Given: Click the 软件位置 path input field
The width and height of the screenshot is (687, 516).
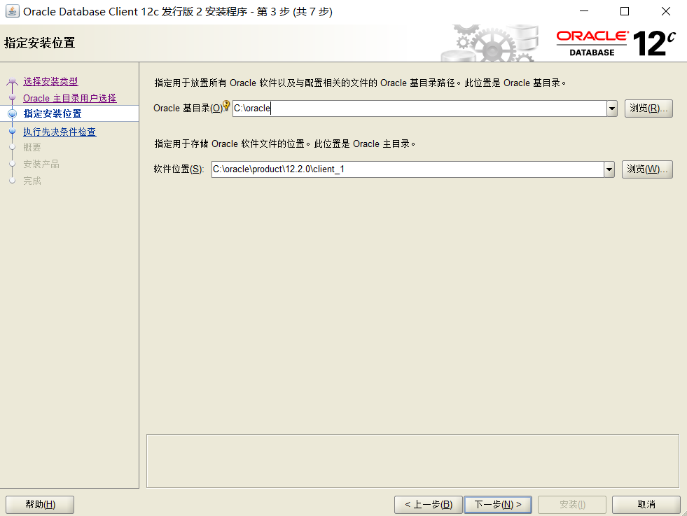Looking at the screenshot, I should 408,169.
